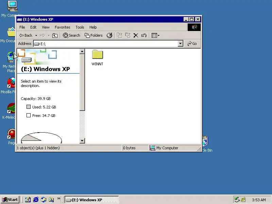Click the (E:) Windows XP taskbar button

click(92, 200)
